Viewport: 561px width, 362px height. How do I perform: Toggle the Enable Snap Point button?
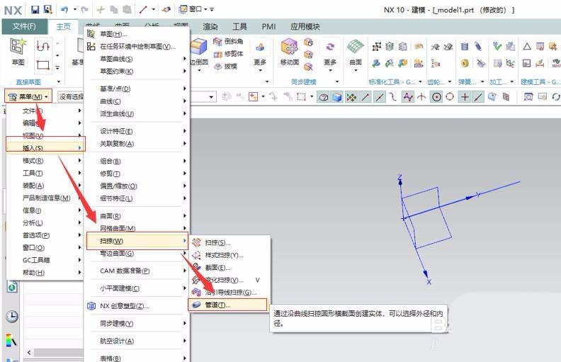(351, 97)
